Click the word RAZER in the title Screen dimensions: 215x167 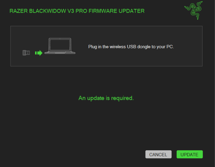[x=18, y=11]
